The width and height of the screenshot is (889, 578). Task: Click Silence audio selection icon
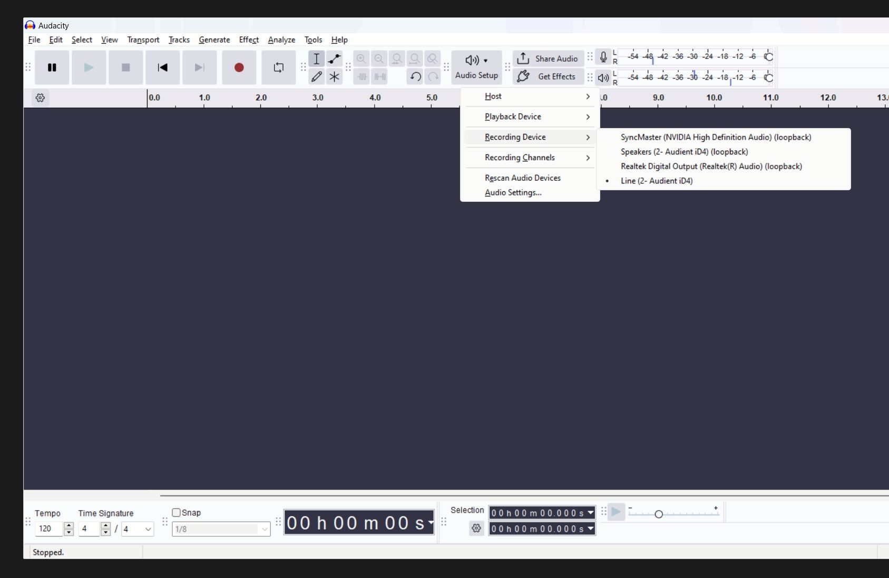click(379, 76)
